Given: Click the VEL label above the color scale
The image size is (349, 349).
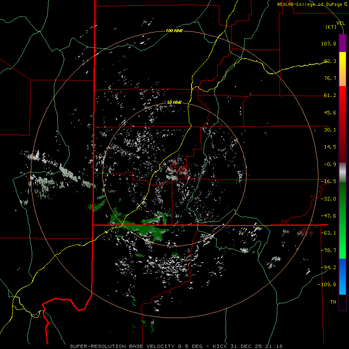Looking at the screenshot, I should pyautogui.click(x=340, y=23).
